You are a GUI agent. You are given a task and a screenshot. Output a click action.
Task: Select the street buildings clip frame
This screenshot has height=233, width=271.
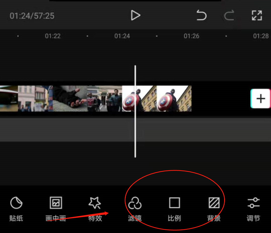(x=35, y=99)
